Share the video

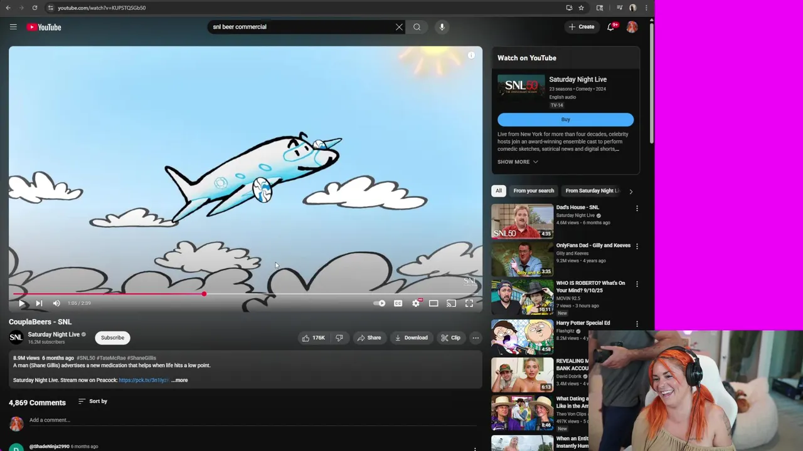pyautogui.click(x=369, y=338)
